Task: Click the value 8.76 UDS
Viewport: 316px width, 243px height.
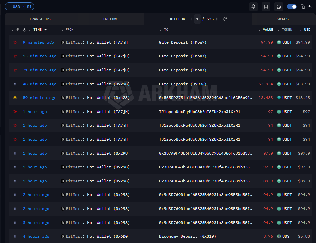Action: click(268, 236)
